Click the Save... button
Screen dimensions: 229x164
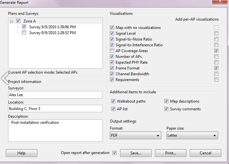click(x=136, y=153)
